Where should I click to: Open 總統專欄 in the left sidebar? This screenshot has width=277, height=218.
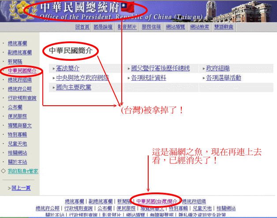tap(18, 44)
